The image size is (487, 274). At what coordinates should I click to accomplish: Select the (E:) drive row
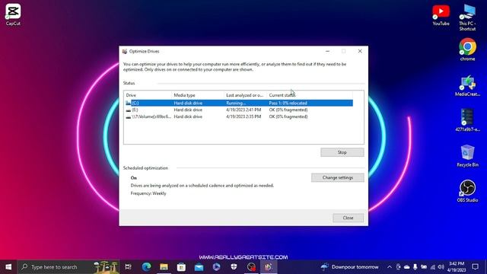point(238,110)
